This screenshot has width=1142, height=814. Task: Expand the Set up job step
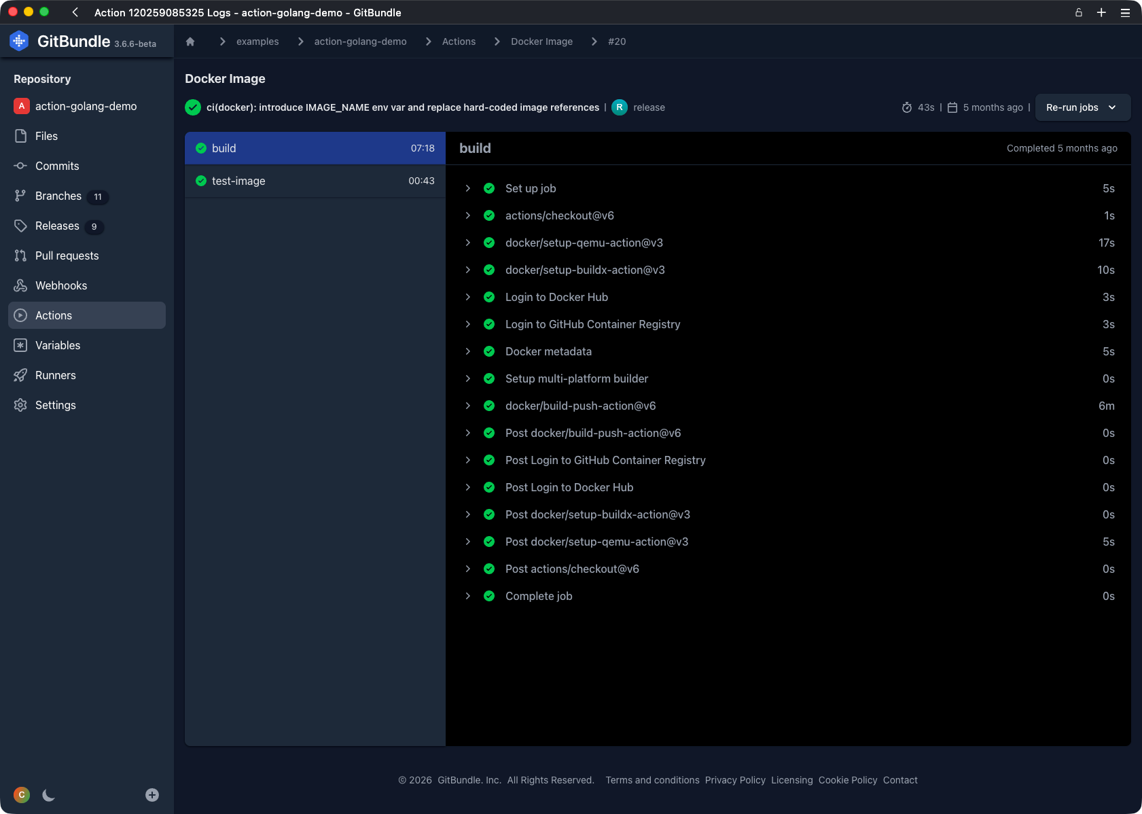468,188
